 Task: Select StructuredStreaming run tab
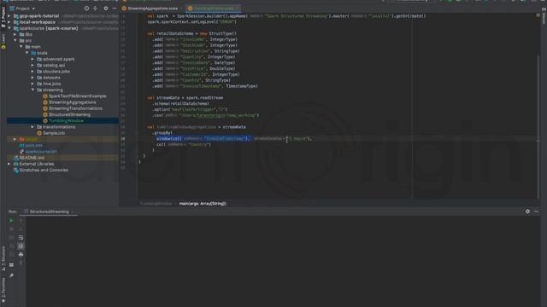(49, 211)
